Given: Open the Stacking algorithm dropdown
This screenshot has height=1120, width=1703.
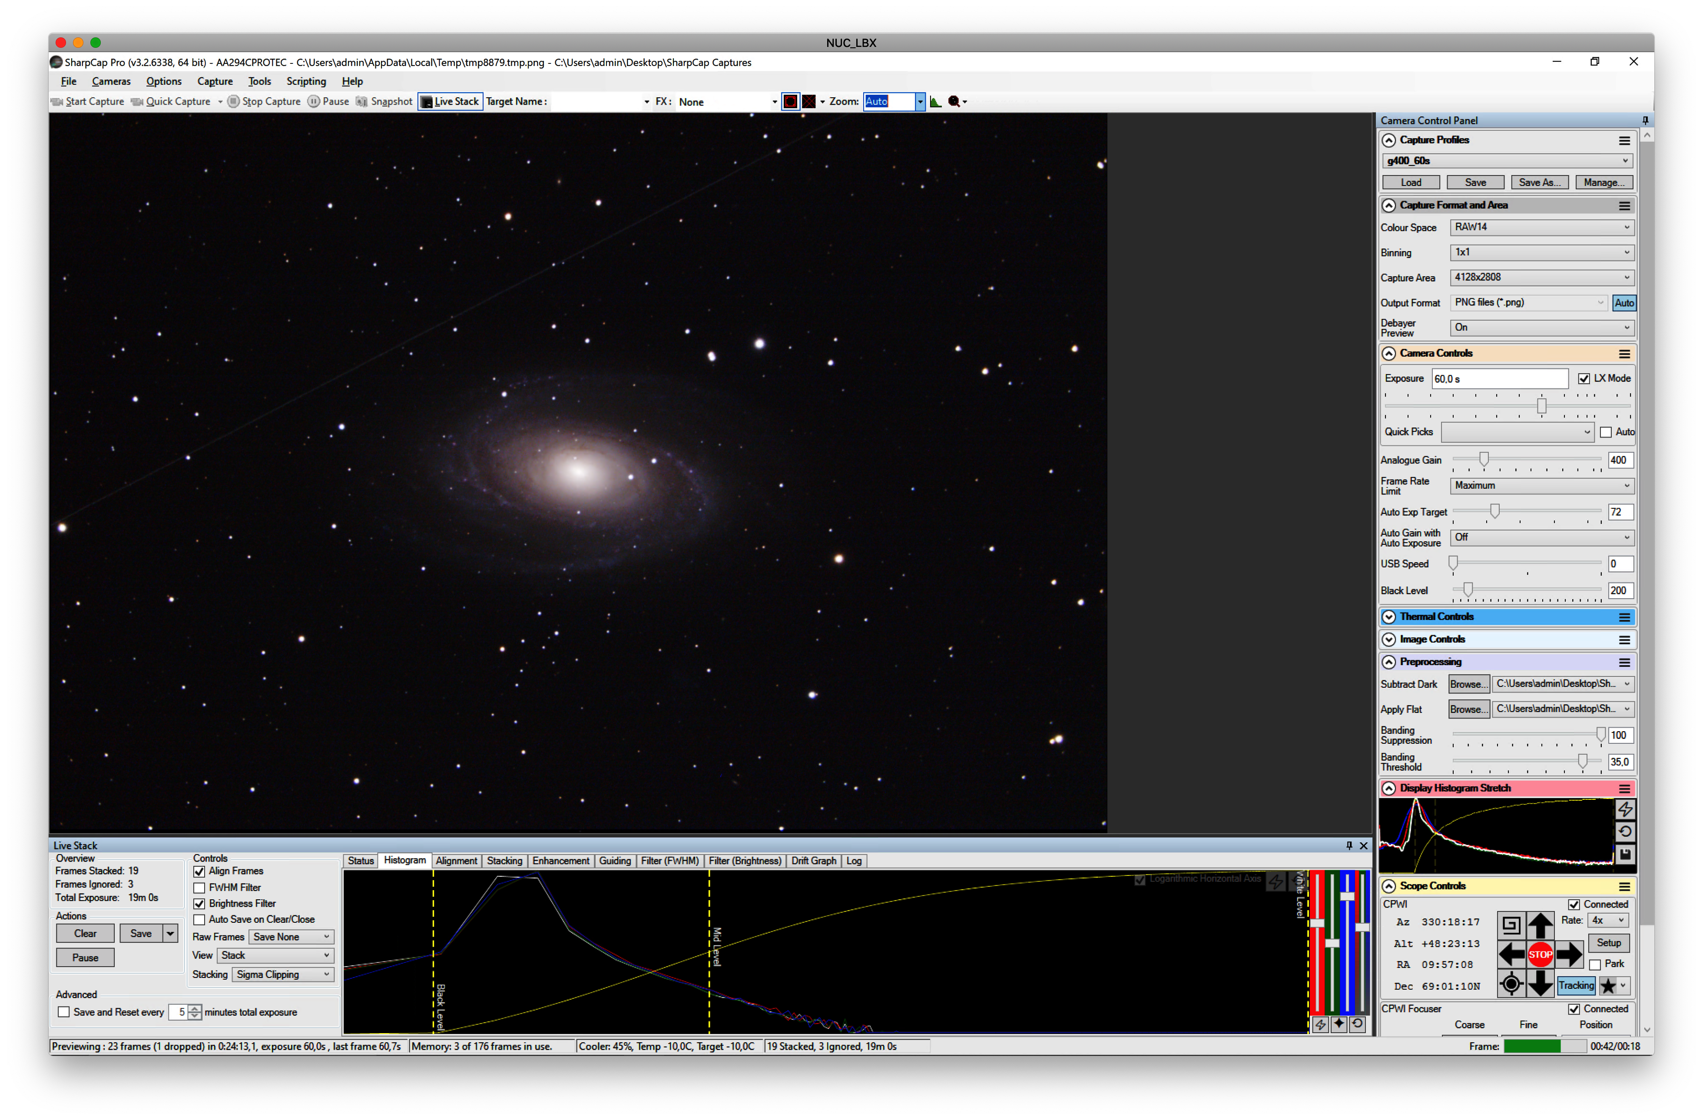Looking at the screenshot, I should [283, 975].
